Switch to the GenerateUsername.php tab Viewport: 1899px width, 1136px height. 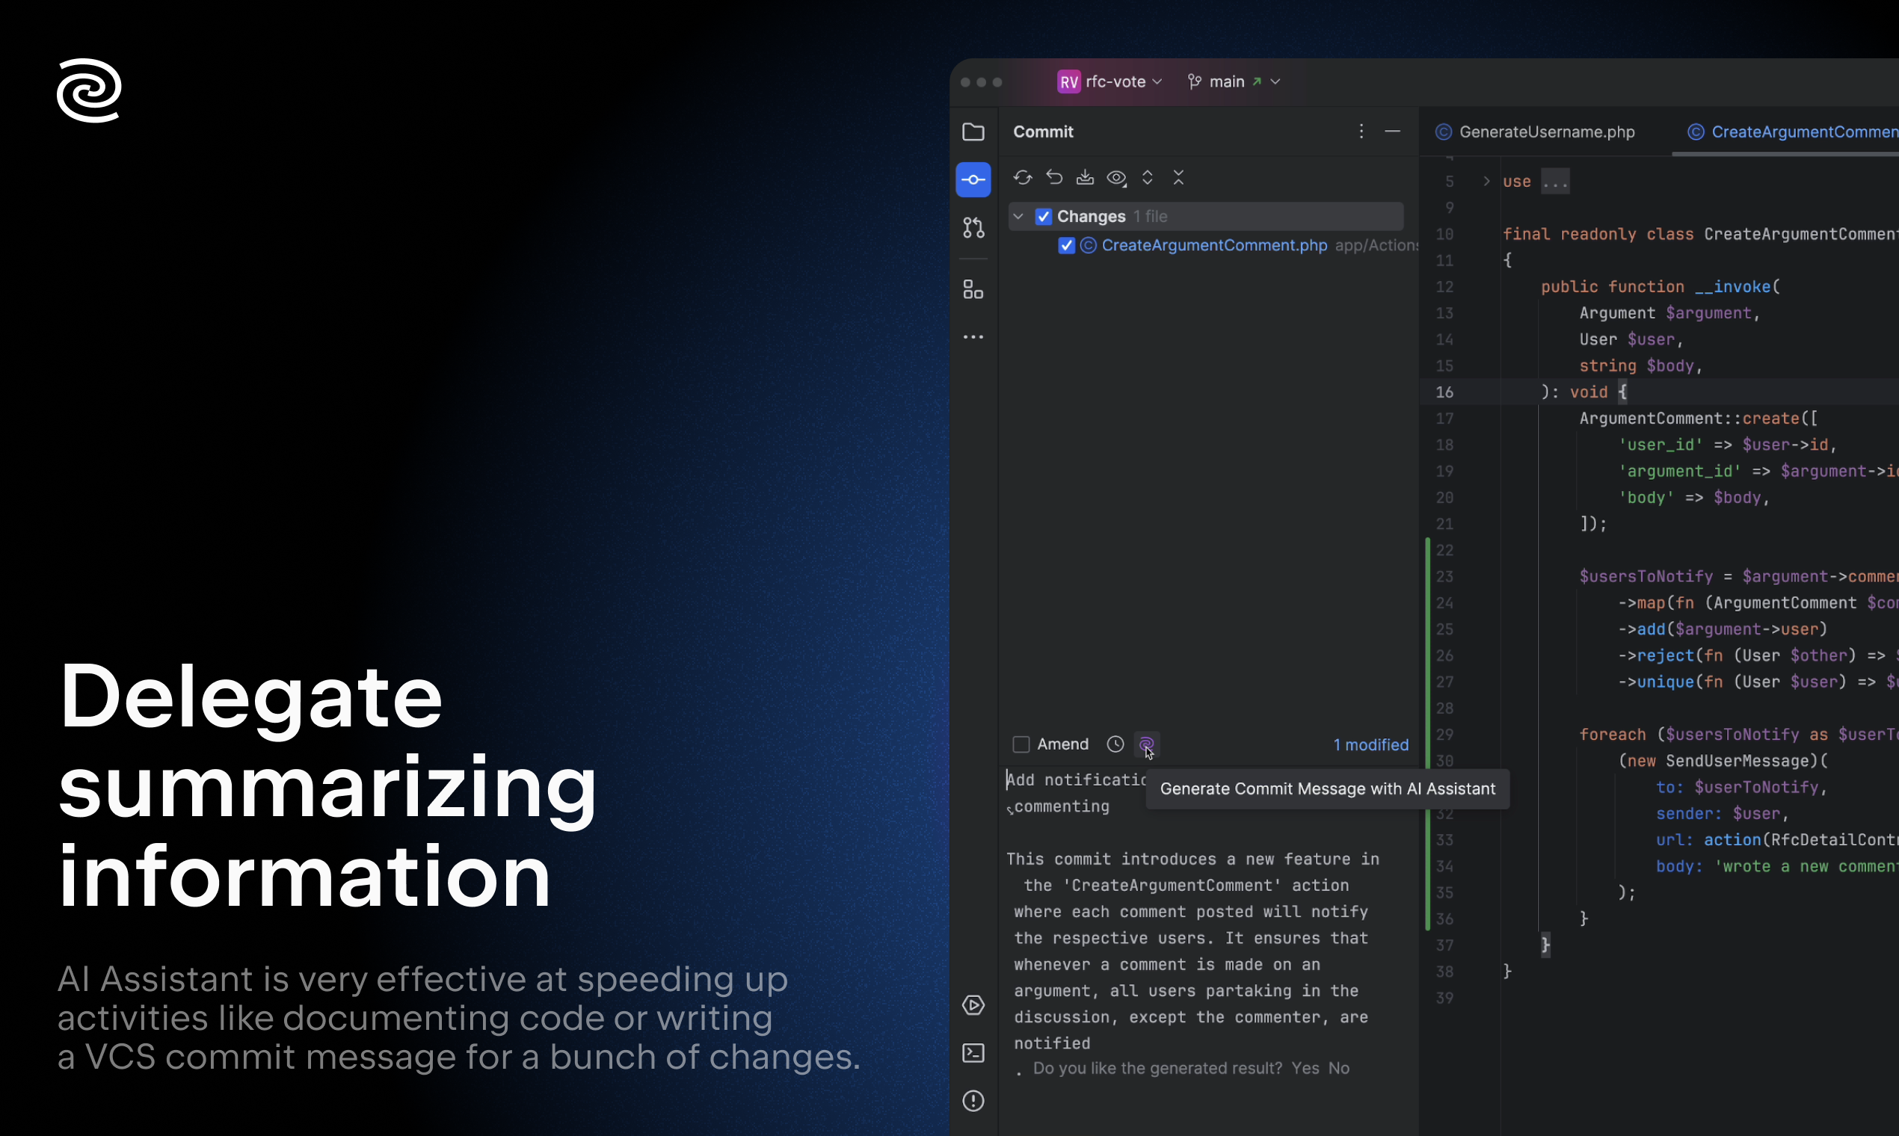click(1545, 132)
